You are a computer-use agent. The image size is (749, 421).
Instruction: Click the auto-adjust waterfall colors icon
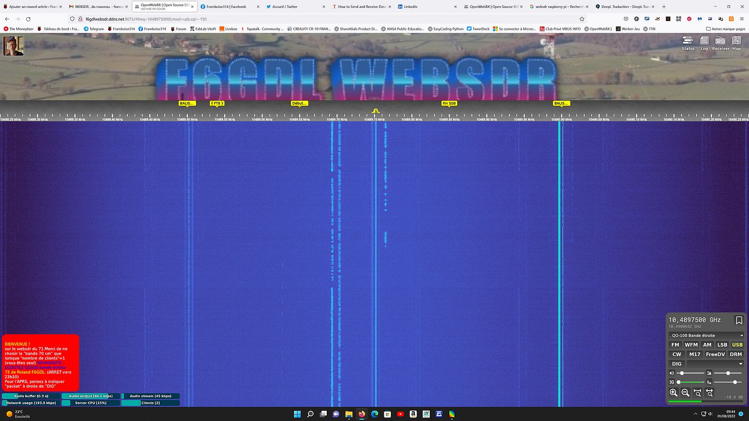[709, 373]
